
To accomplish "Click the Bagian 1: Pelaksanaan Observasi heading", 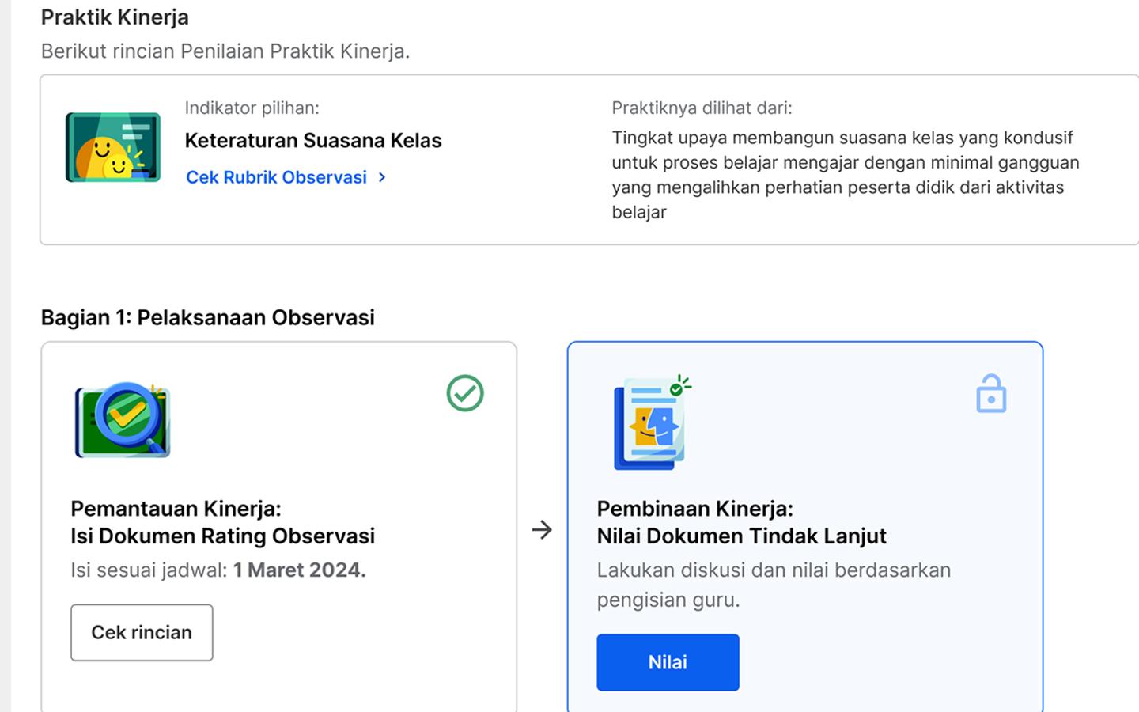I will [207, 317].
